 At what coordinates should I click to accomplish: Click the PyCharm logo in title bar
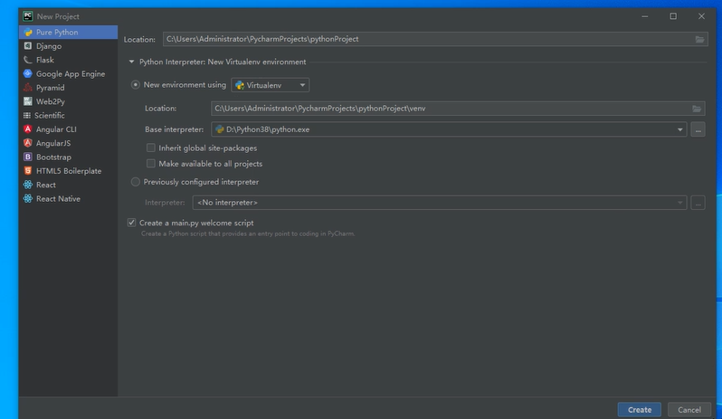tap(28, 16)
